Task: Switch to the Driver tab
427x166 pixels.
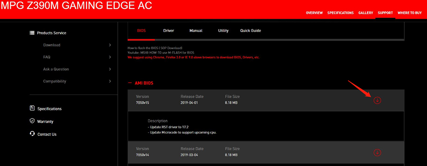Action: pyautogui.click(x=169, y=31)
